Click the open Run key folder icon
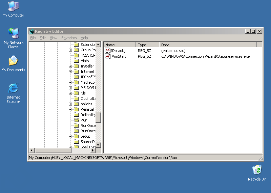The height and width of the screenshot is (193, 271). tap(77, 120)
